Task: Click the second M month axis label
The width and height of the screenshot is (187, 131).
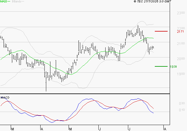Action: [x=70, y=129]
